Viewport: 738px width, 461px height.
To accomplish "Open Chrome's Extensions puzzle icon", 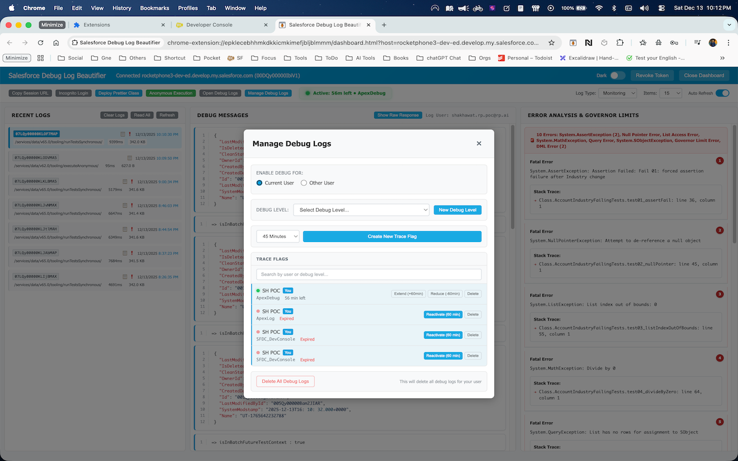I will coord(620,43).
